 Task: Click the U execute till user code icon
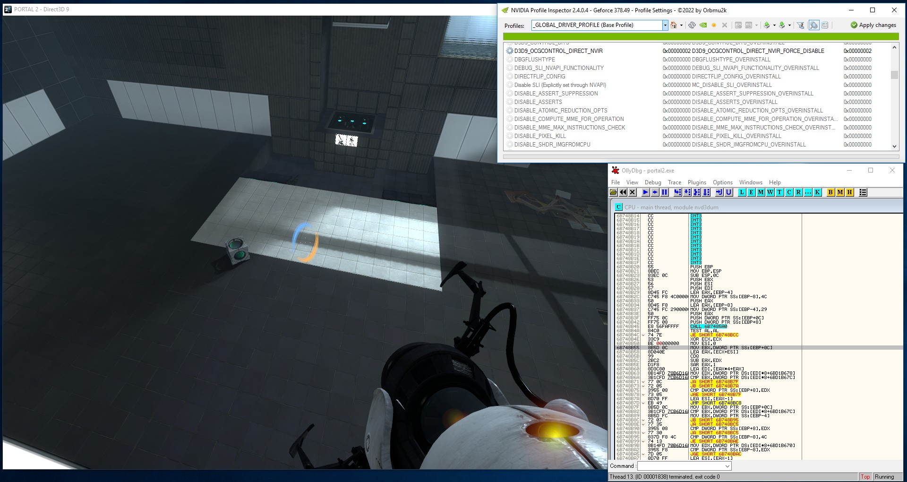[x=729, y=192]
